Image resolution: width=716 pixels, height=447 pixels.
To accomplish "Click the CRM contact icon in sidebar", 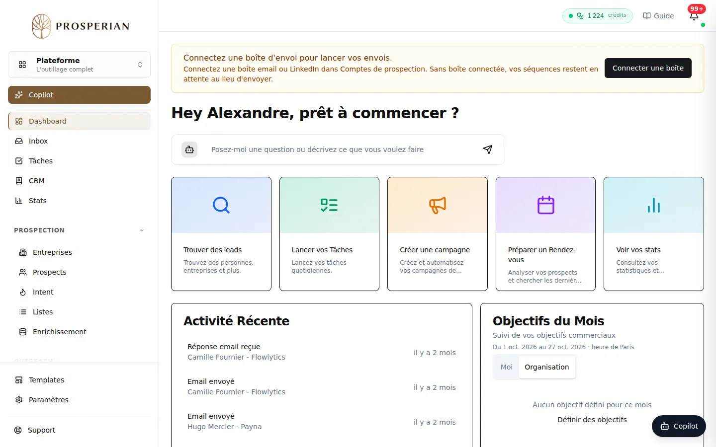I will click(x=19, y=181).
